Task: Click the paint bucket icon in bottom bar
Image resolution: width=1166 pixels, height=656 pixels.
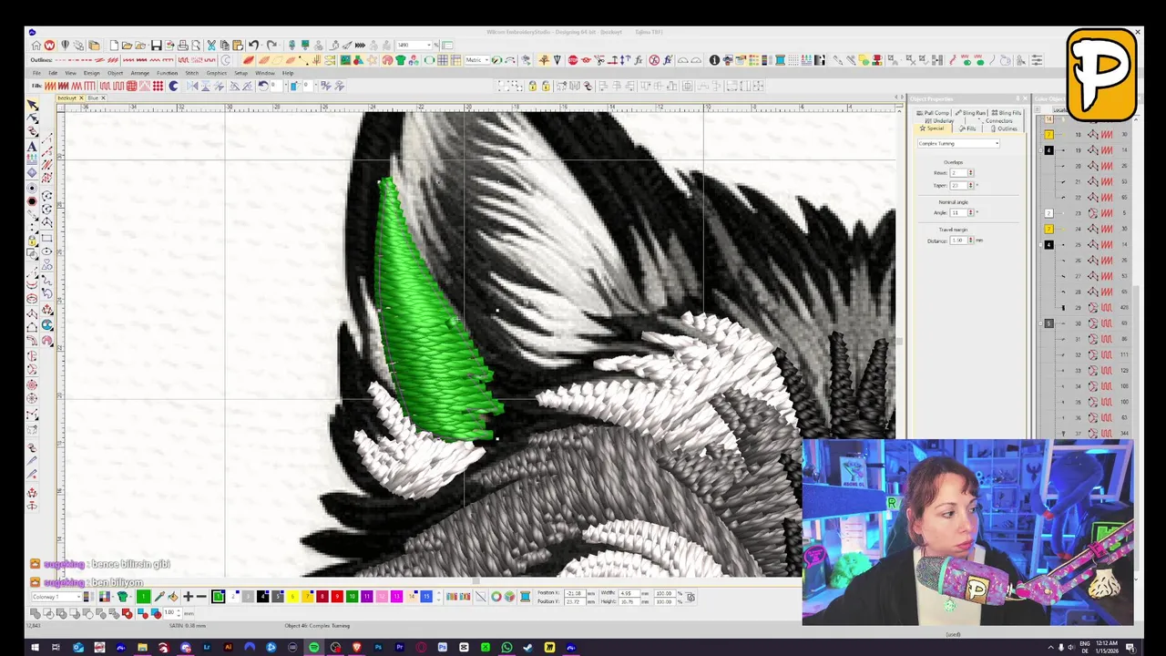Action: coord(173,597)
